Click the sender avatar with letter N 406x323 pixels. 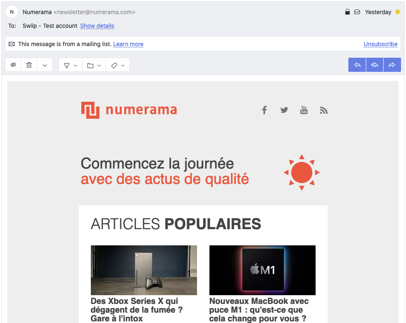12,12
